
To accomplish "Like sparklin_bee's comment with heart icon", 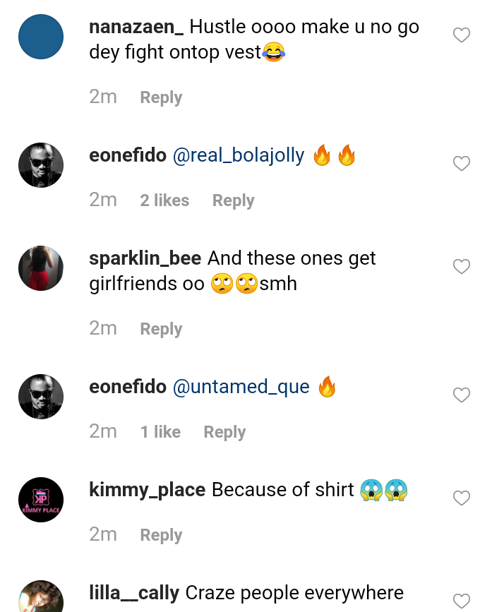I will [461, 267].
